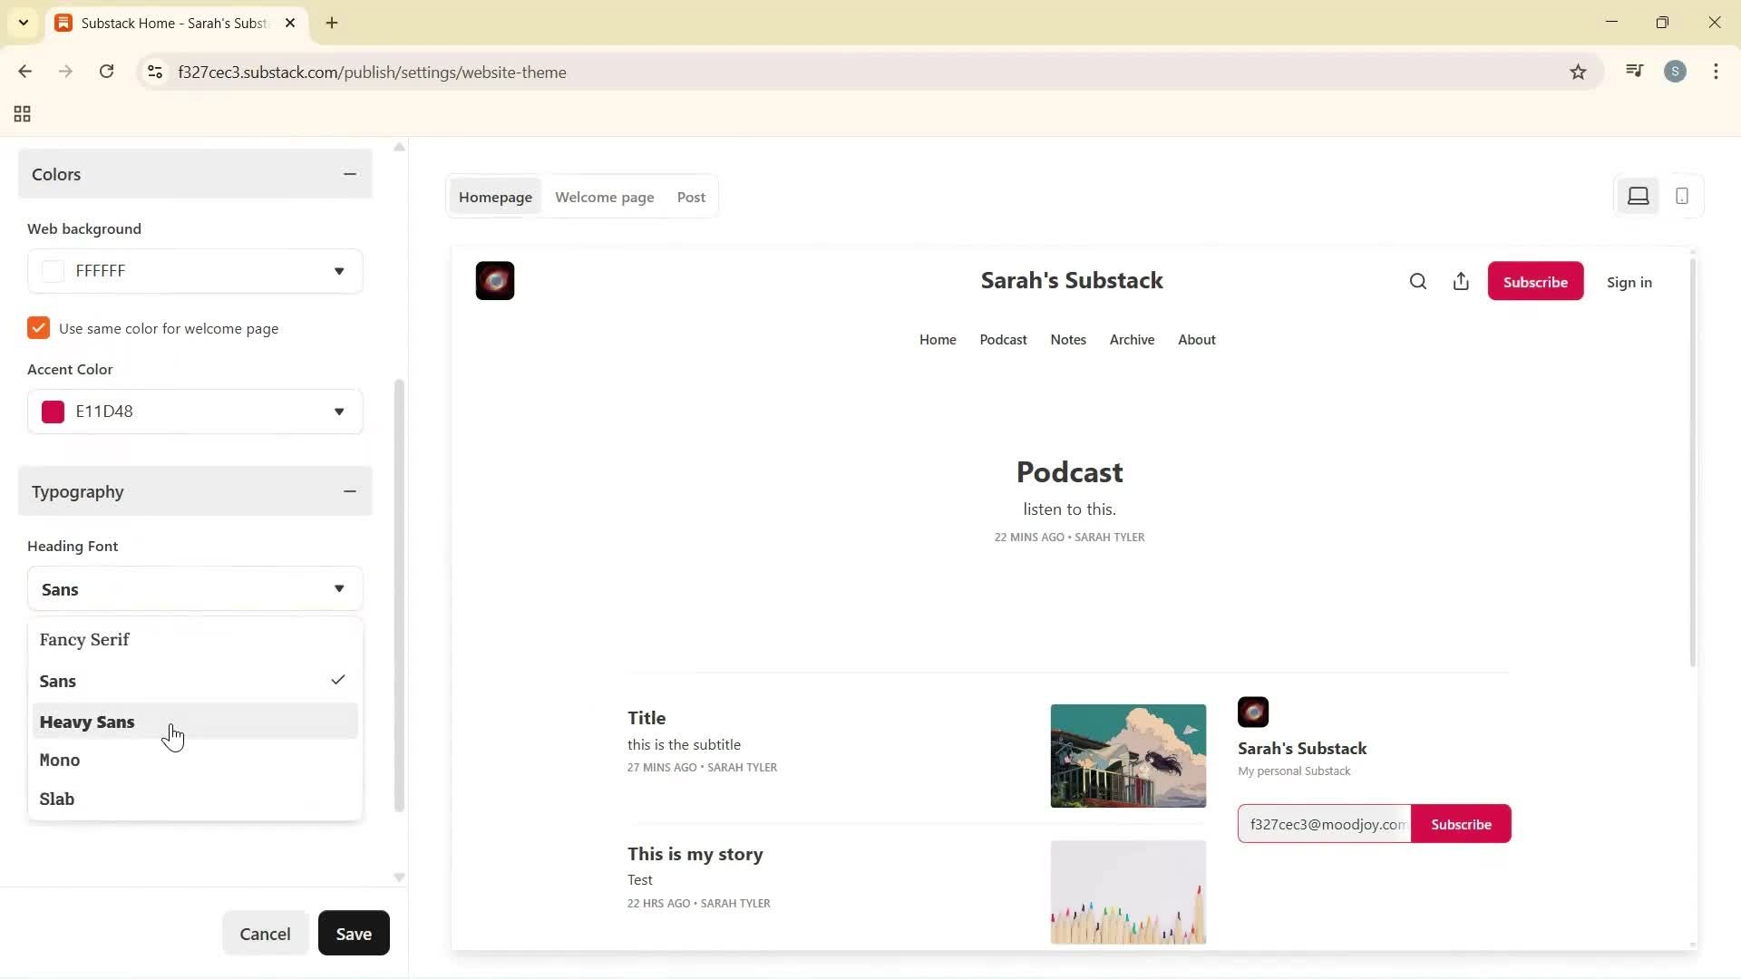Open the Accent Color dropdown
This screenshot has width=1741, height=979.
click(338, 412)
